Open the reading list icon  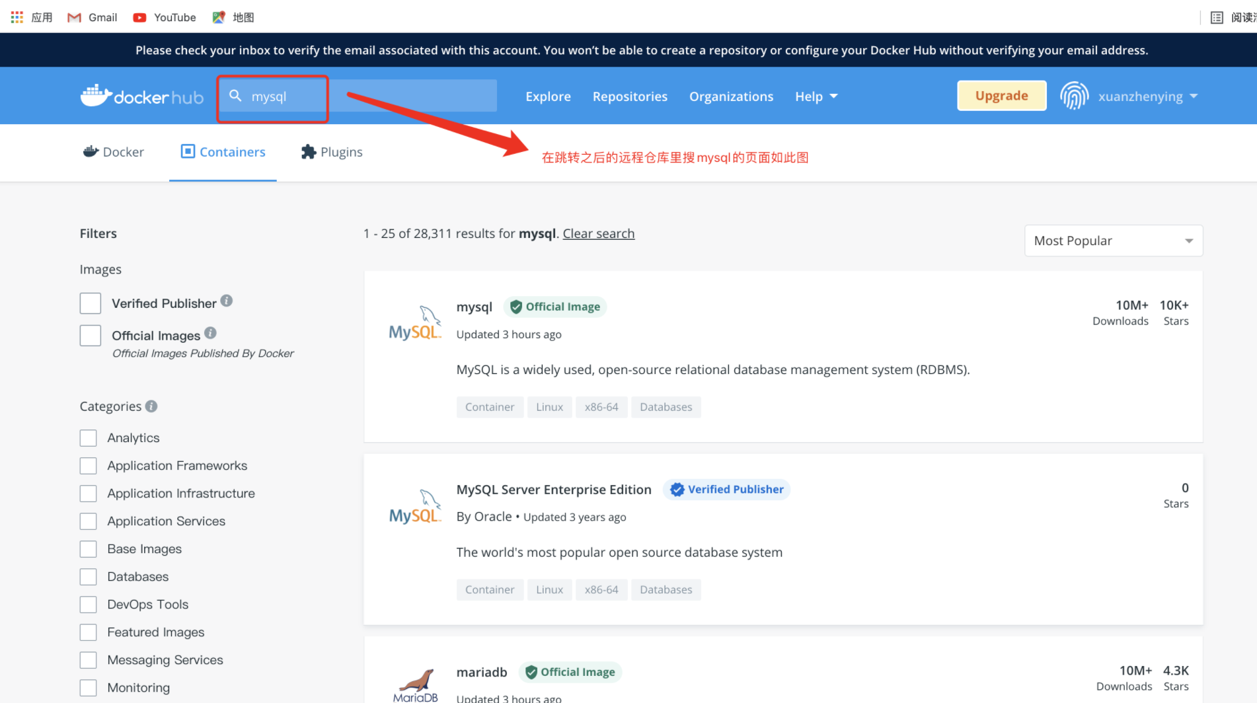tap(1217, 17)
